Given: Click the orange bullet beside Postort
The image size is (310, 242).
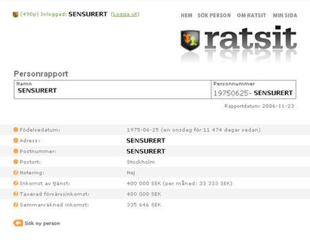Looking at the screenshot, I should click(16, 162).
